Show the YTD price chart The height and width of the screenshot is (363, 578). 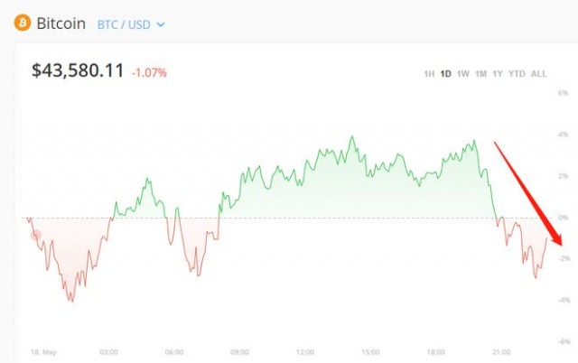click(x=517, y=74)
